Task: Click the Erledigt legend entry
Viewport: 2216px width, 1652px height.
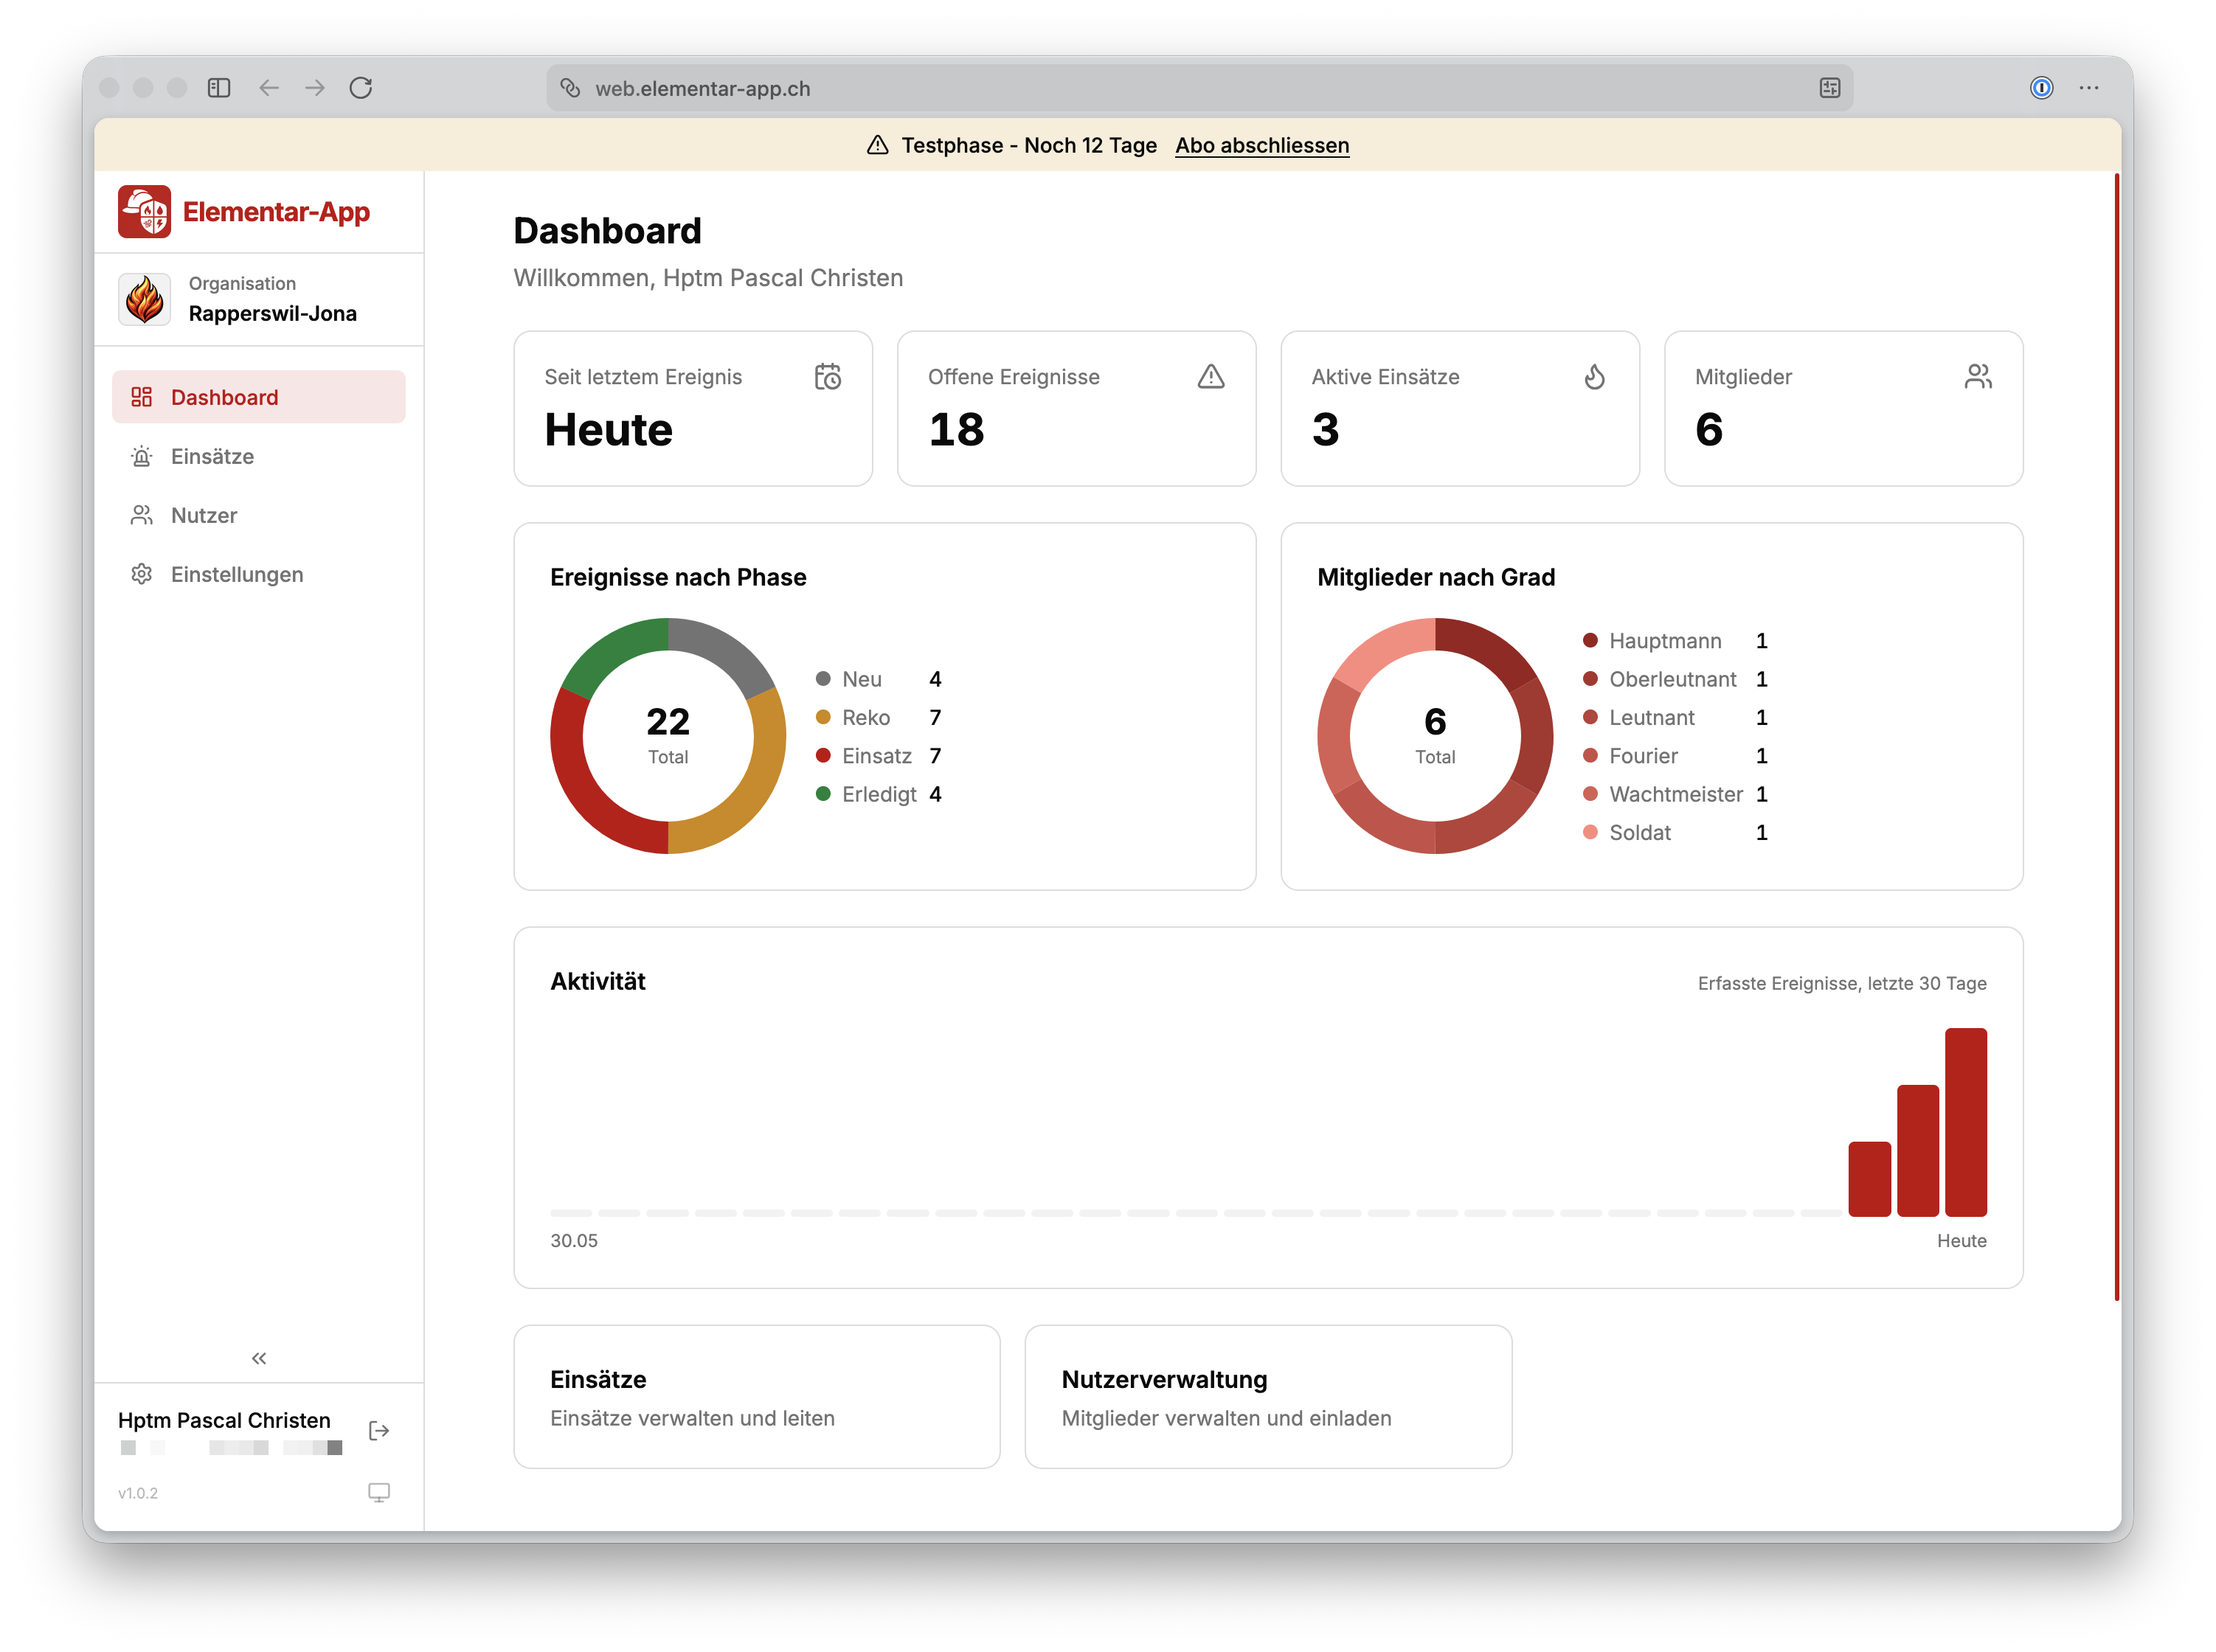Action: [x=879, y=794]
